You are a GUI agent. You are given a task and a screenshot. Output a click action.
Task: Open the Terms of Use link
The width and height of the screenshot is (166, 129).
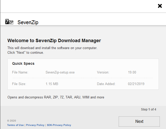[15, 125]
